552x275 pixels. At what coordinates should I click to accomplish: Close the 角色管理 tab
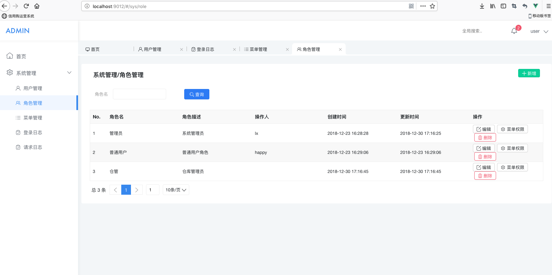tap(340, 50)
